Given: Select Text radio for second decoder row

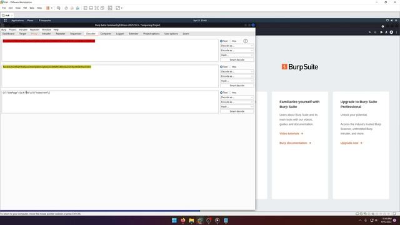Looking at the screenshot, I should (221, 67).
